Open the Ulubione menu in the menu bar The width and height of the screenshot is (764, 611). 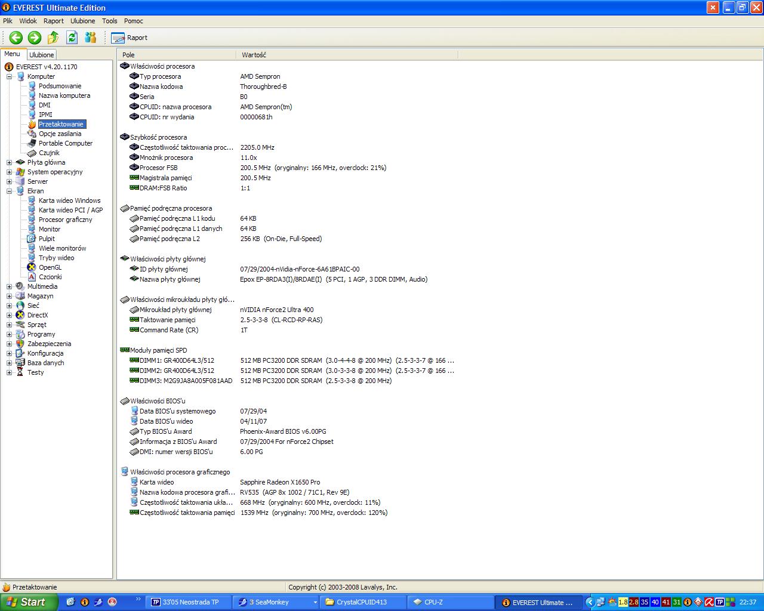click(83, 21)
